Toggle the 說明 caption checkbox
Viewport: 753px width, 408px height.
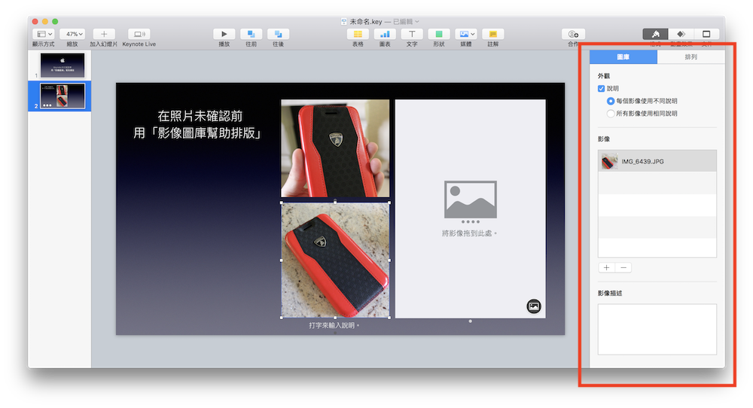tap(601, 88)
